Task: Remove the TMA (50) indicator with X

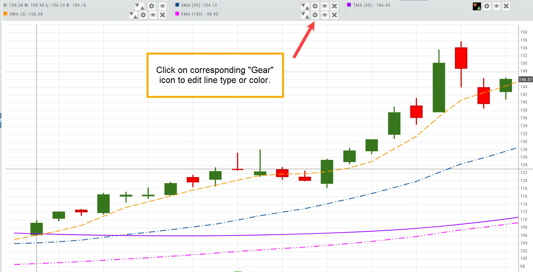Action: point(506,6)
